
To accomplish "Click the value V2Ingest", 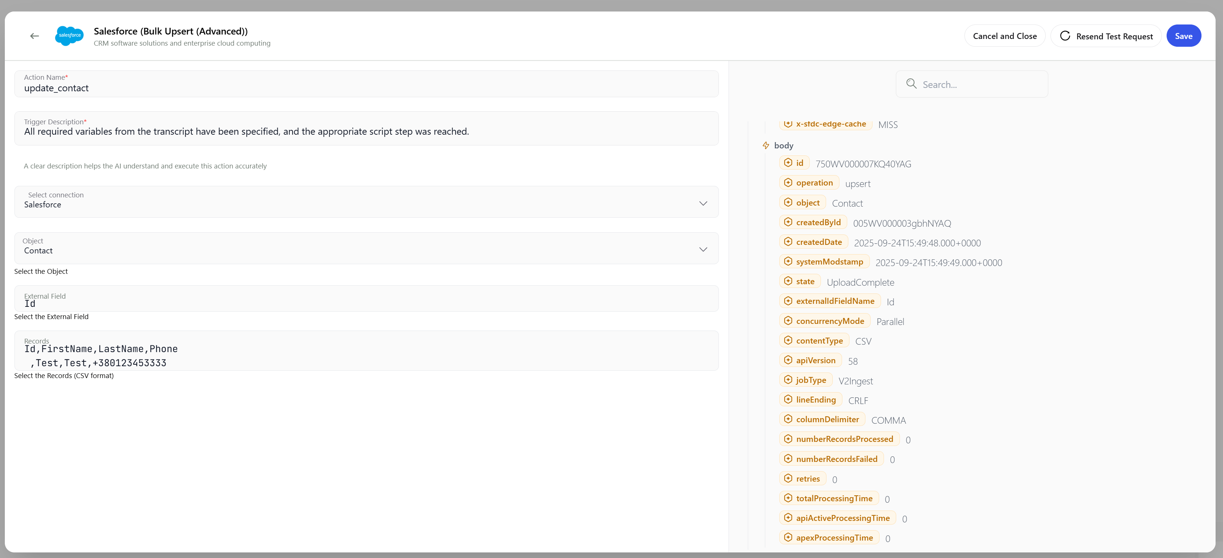I will point(855,381).
